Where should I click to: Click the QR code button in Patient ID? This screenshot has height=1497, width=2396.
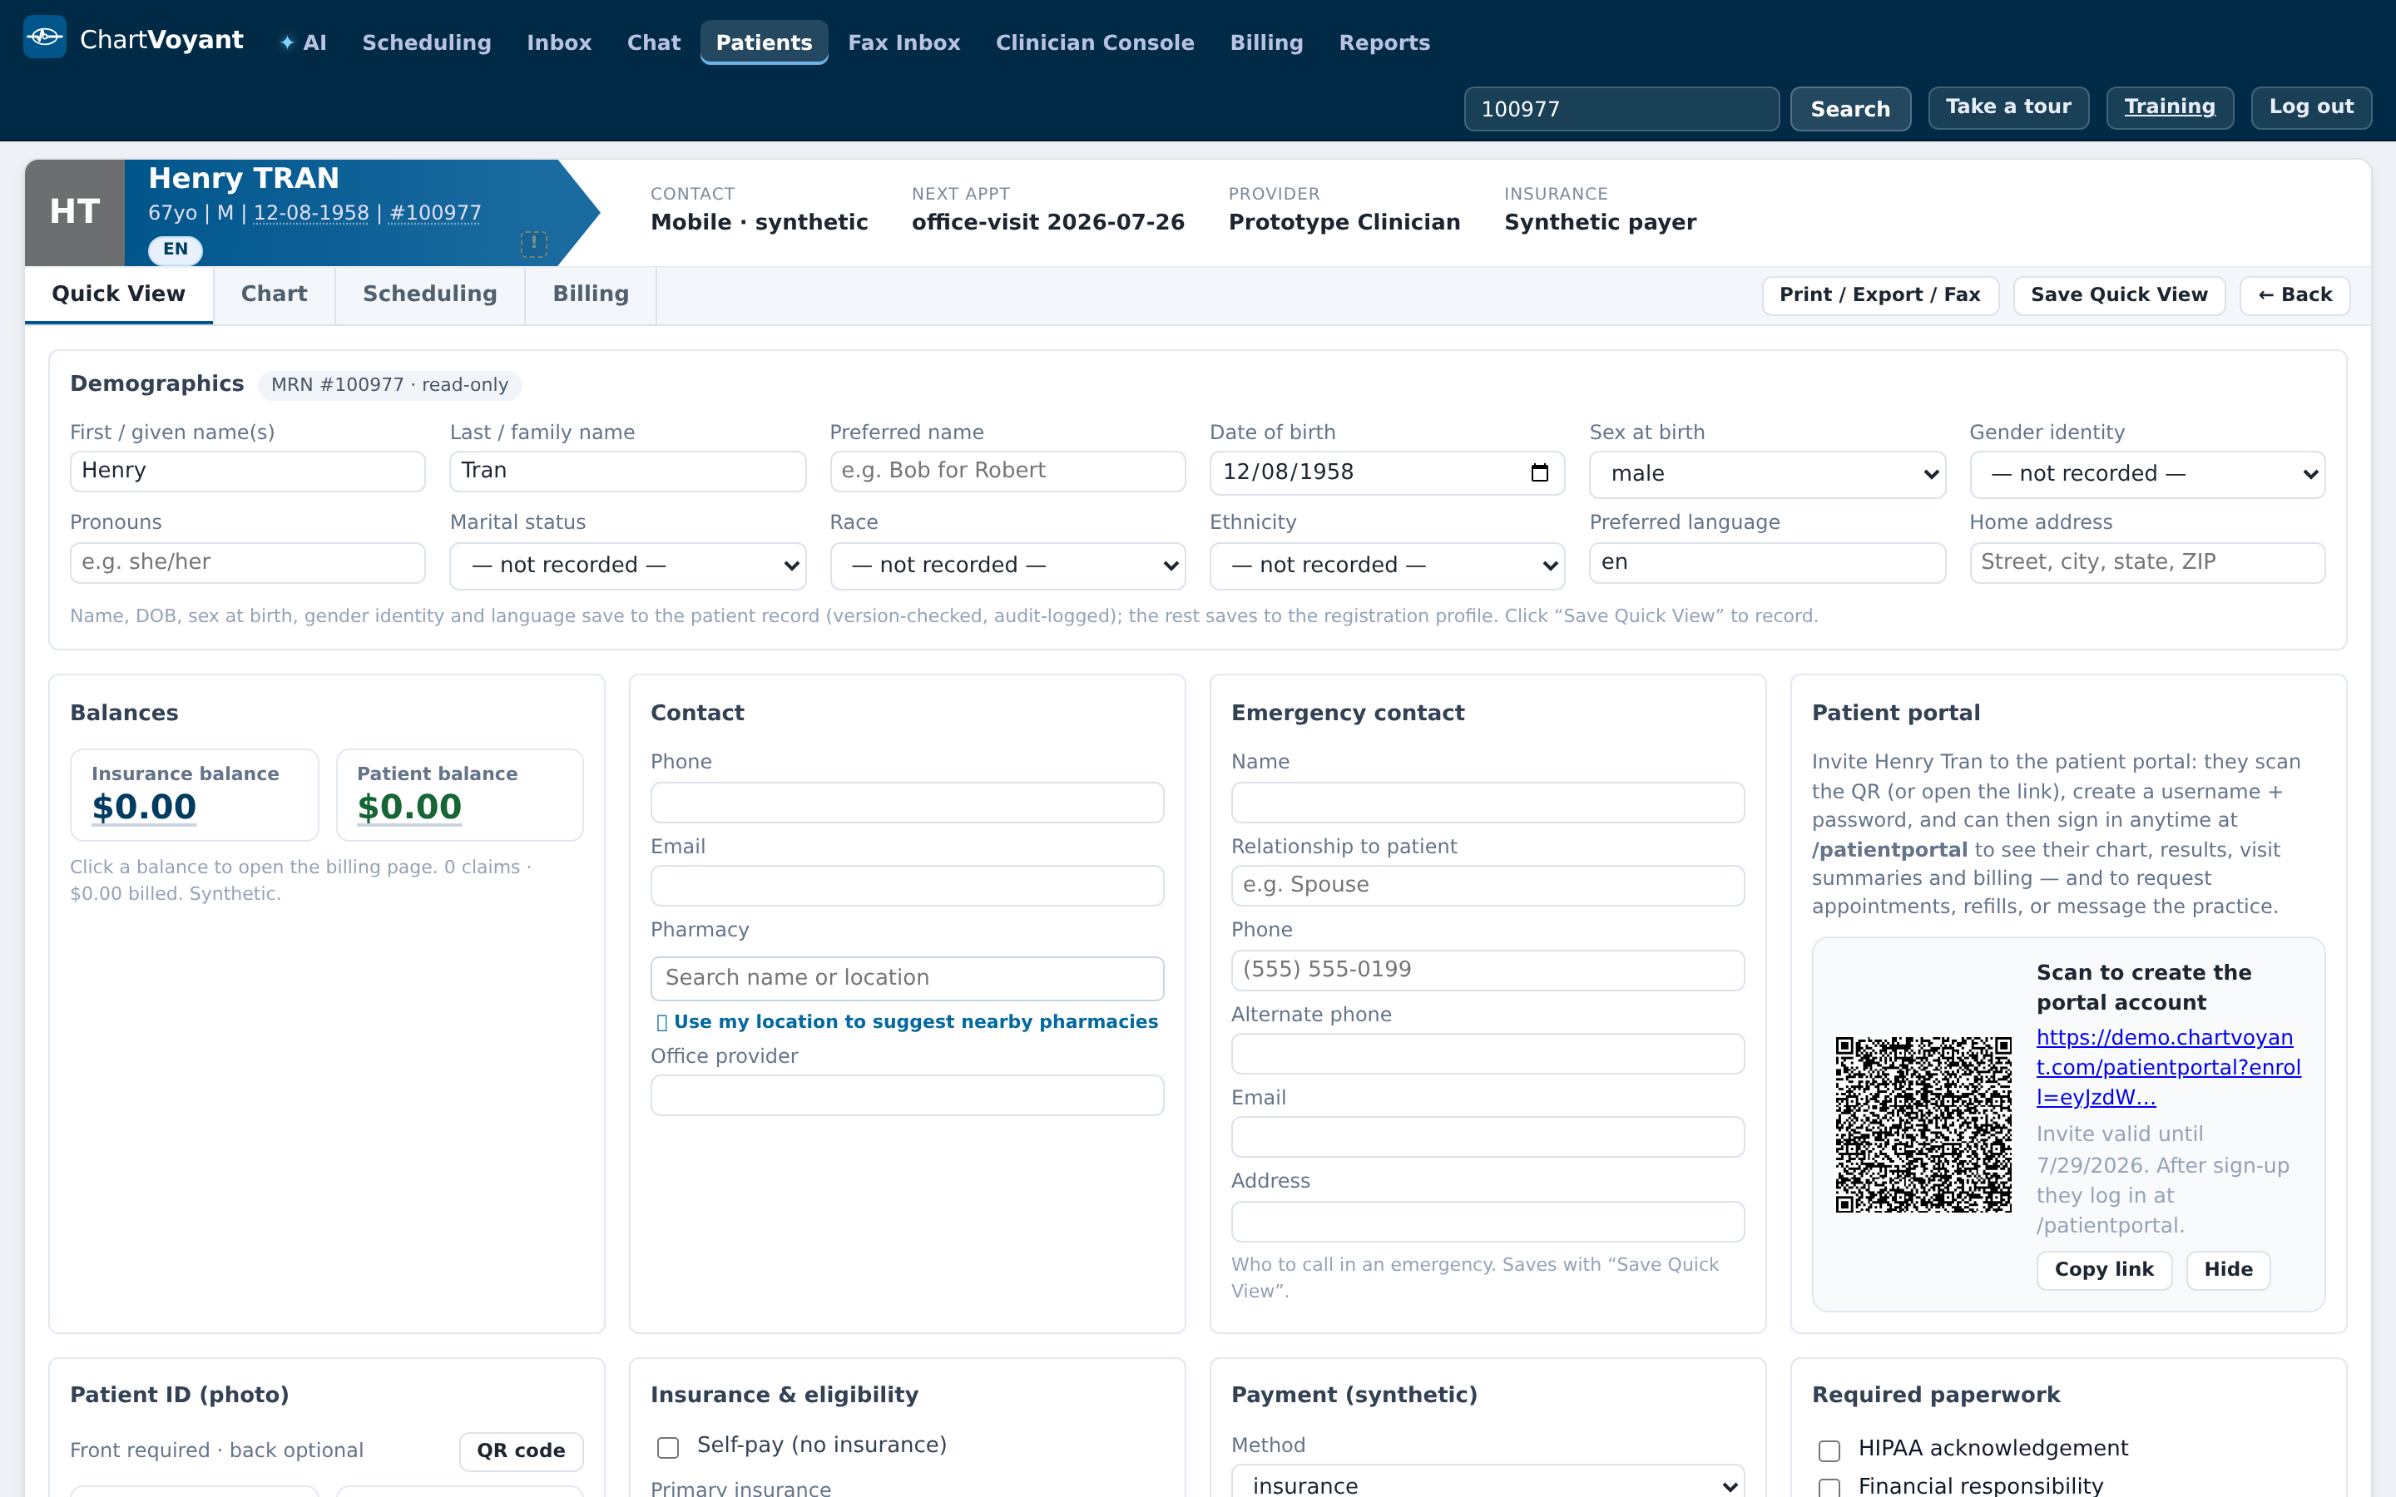[x=521, y=1451]
